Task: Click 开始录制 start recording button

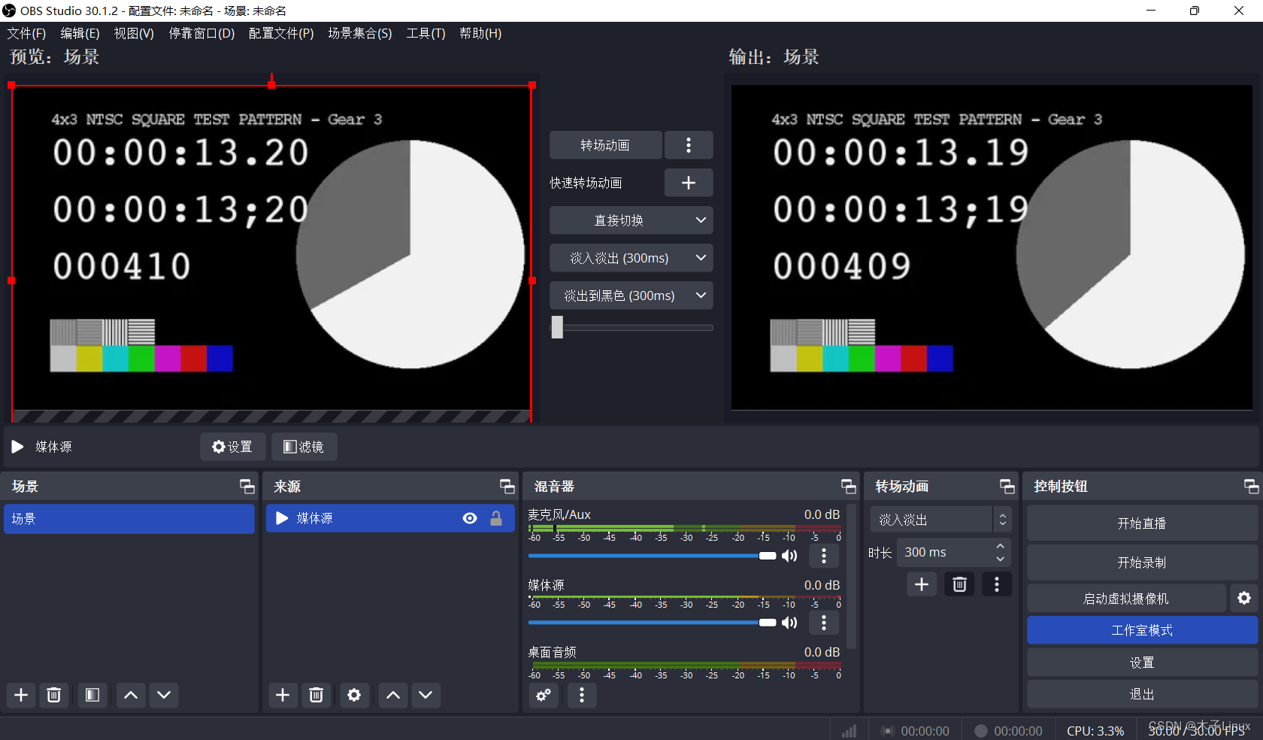Action: coord(1142,563)
